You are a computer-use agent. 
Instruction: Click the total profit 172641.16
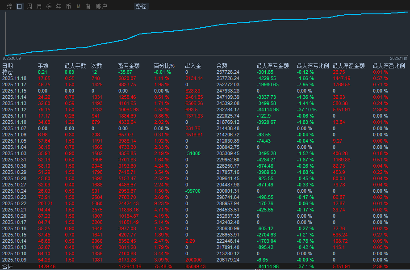click(x=130, y=266)
